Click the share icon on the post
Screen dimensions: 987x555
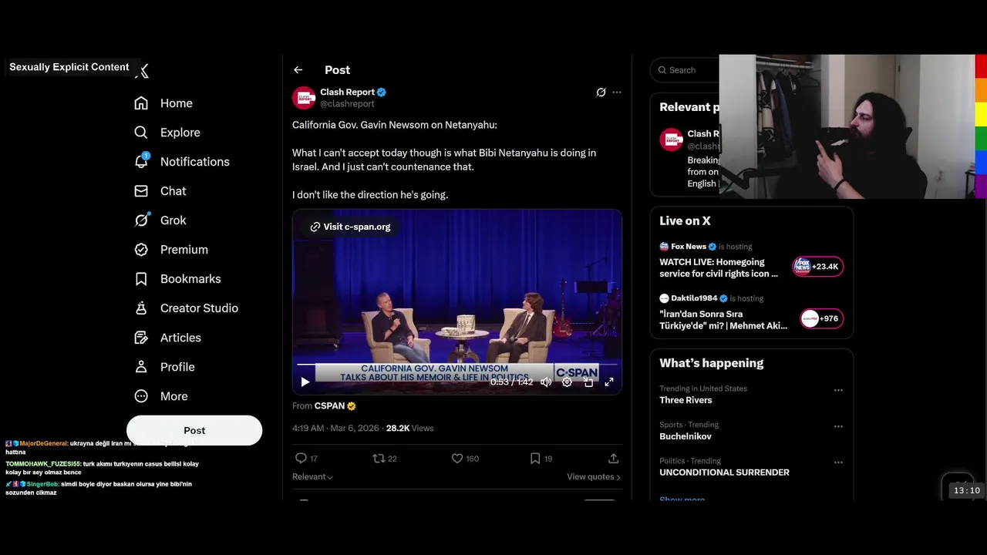pos(614,459)
